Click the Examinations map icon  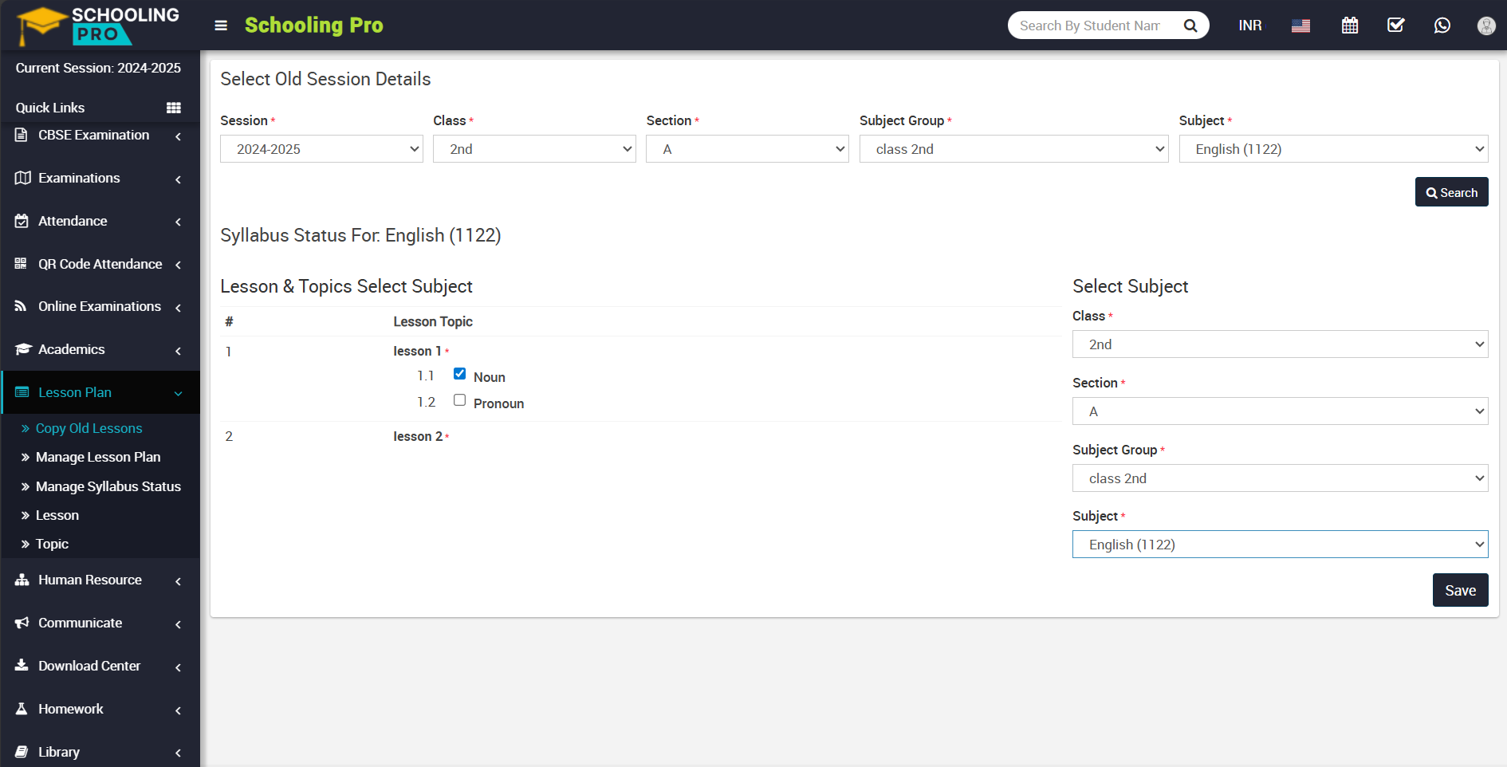click(22, 178)
